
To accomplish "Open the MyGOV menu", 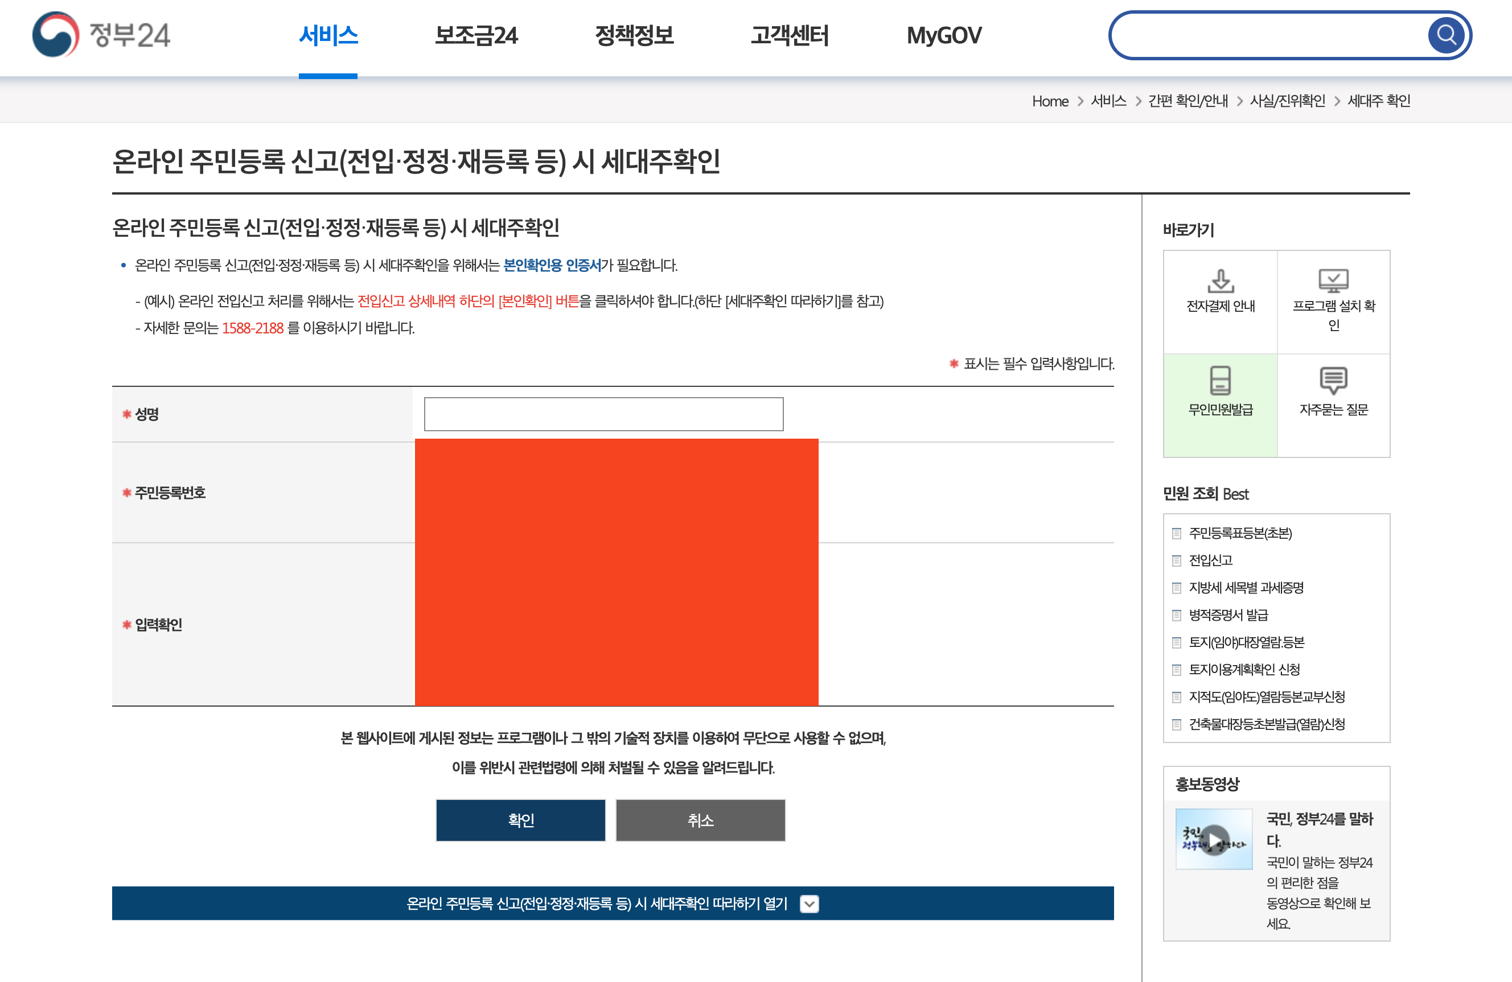I will tap(944, 35).
